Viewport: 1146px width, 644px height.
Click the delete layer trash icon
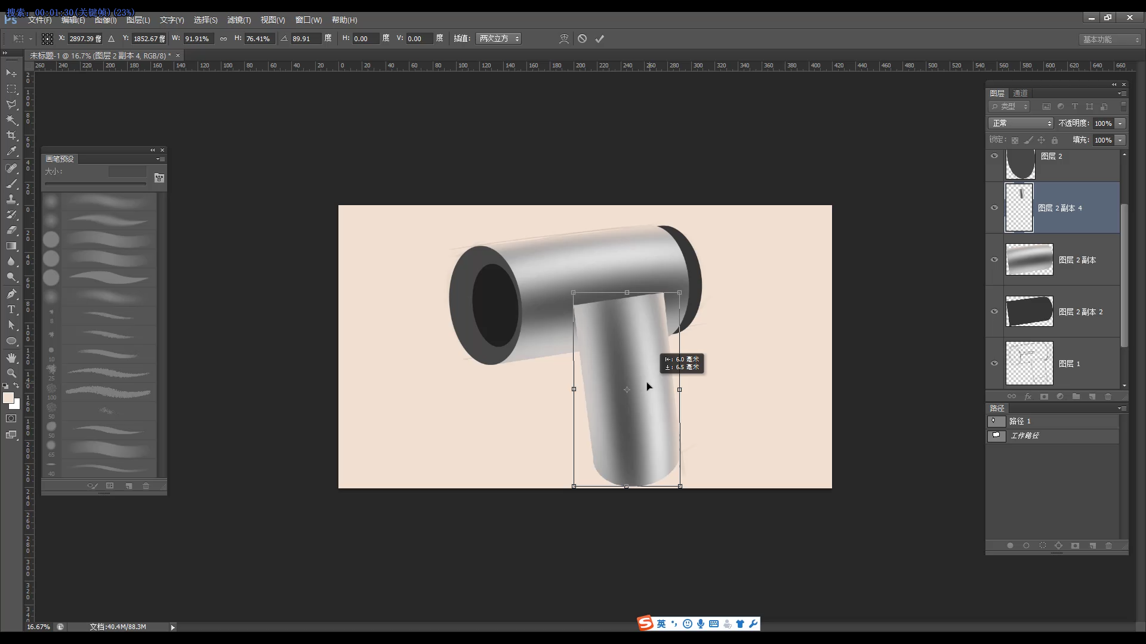click(1108, 396)
